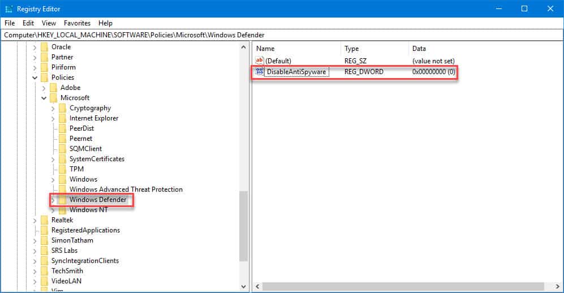Expand the Windows Defender key
Screen dimensions: 564x293
53,200
